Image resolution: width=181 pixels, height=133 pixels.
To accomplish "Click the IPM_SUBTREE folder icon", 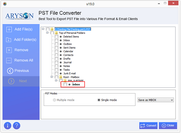I will tap(65, 81).
